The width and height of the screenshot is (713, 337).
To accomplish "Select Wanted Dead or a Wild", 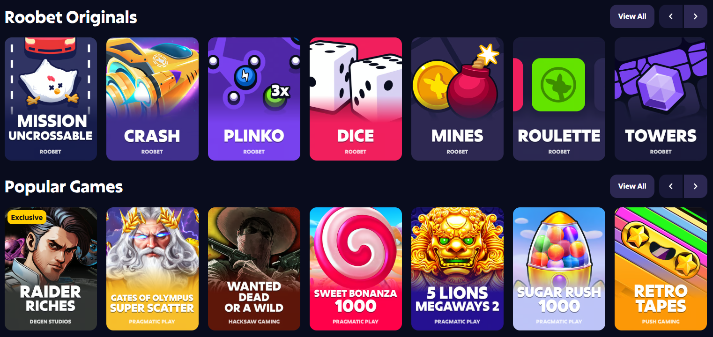I will point(254,269).
